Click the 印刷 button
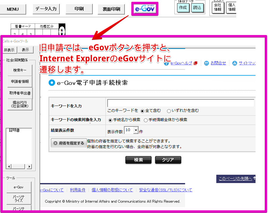This screenshot has height=213, width=268. point(79,9)
